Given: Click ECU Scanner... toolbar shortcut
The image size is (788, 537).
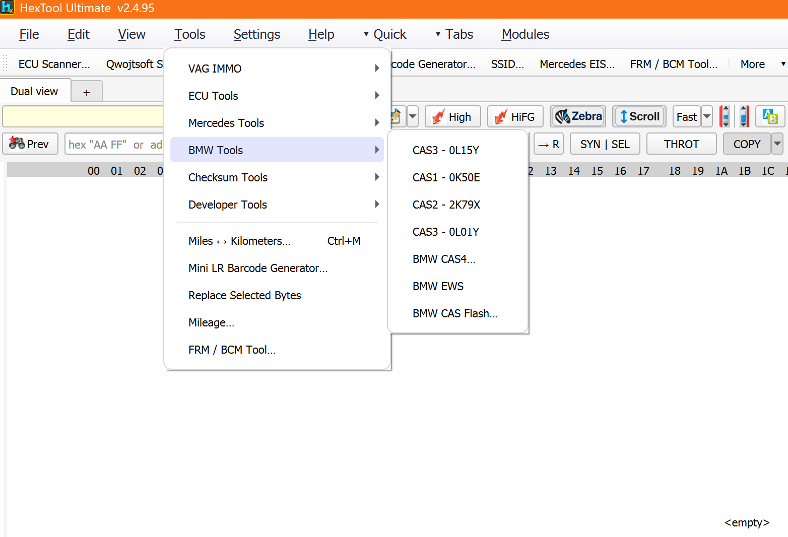Looking at the screenshot, I should pyautogui.click(x=54, y=64).
